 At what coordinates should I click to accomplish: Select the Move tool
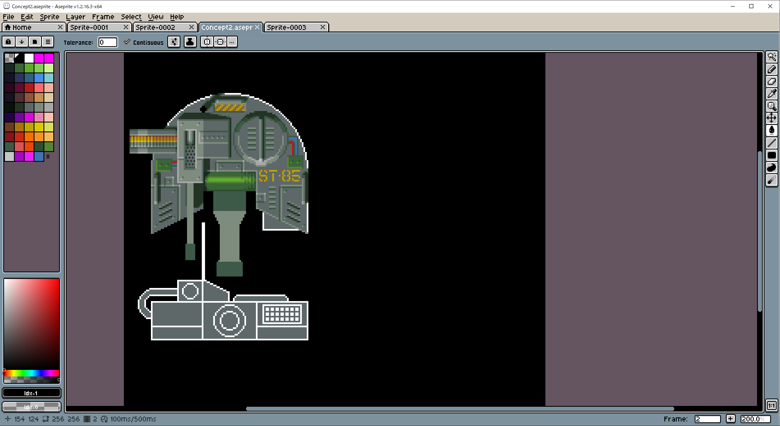point(771,118)
